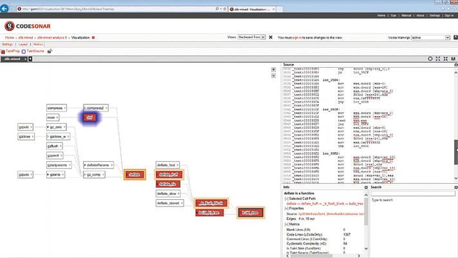Screen dimensions: 458x258
Task: Click the M metric icon near TaintSource
Action: 50,51
